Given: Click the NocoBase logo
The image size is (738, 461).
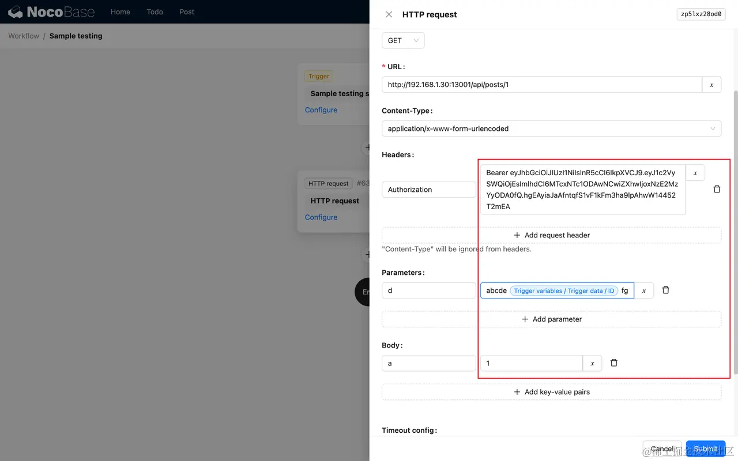Looking at the screenshot, I should [x=51, y=12].
